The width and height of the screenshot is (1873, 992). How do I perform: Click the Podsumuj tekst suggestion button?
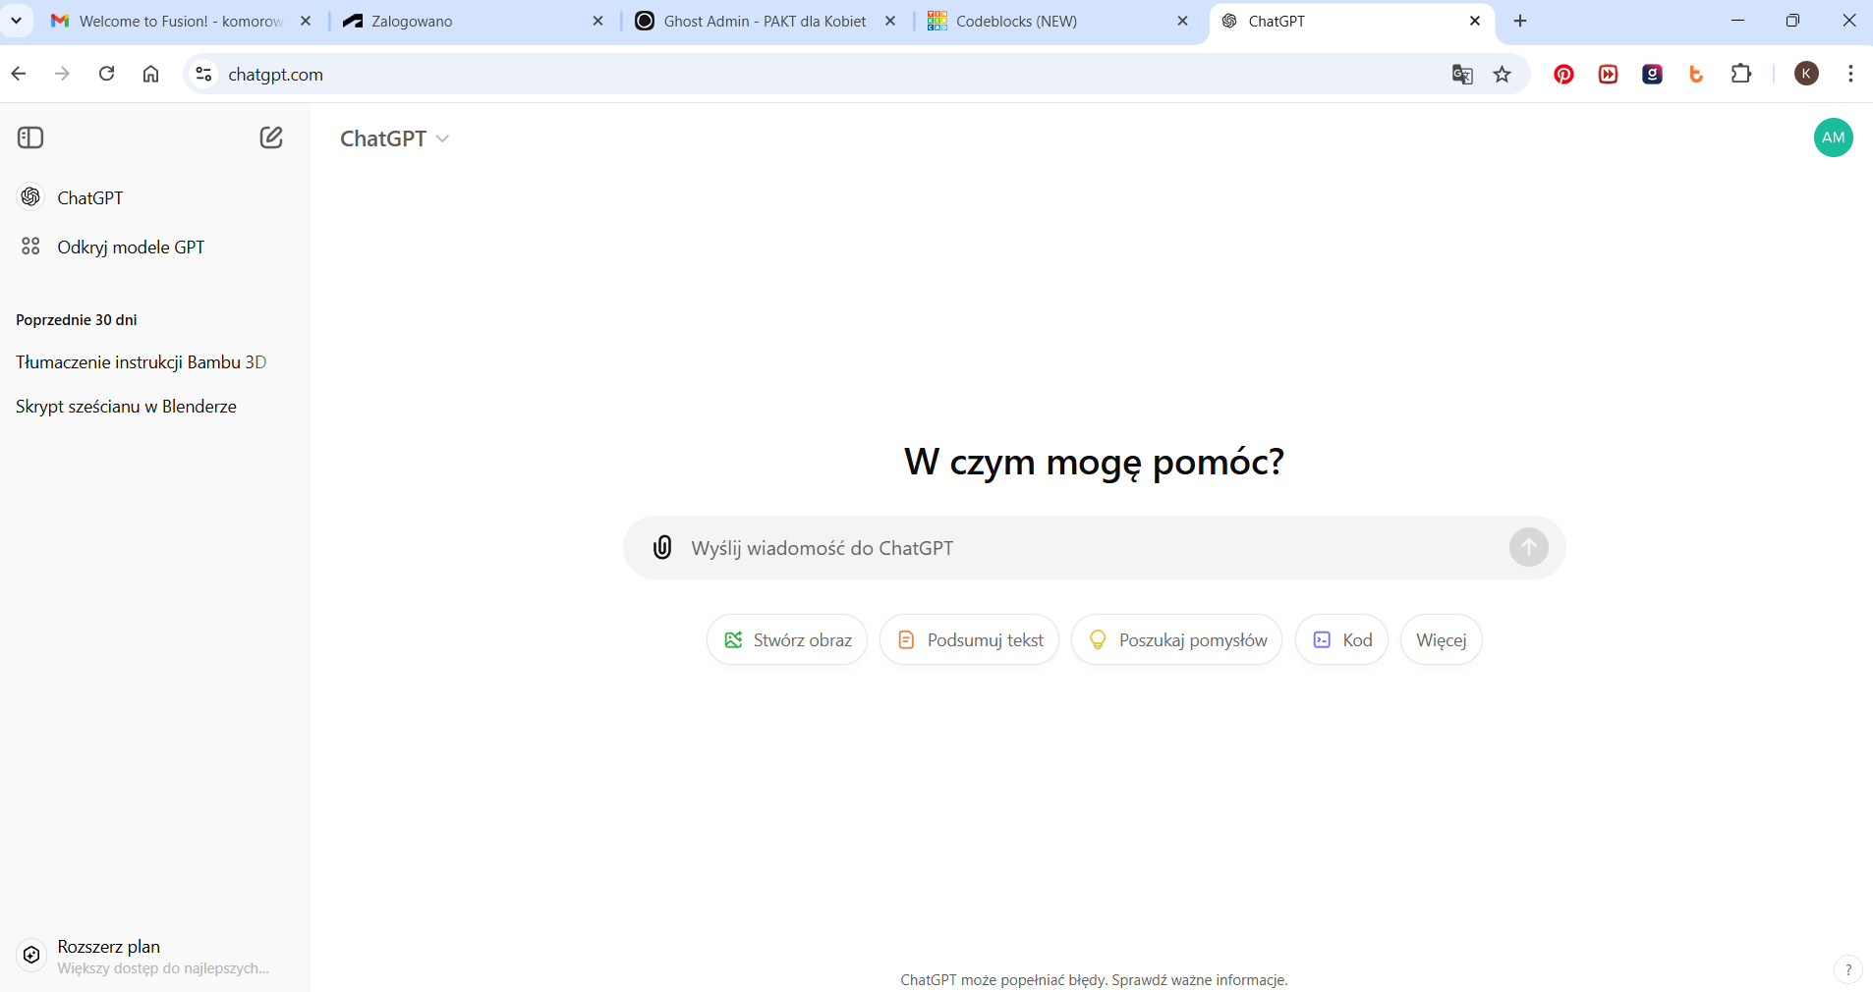[969, 639]
